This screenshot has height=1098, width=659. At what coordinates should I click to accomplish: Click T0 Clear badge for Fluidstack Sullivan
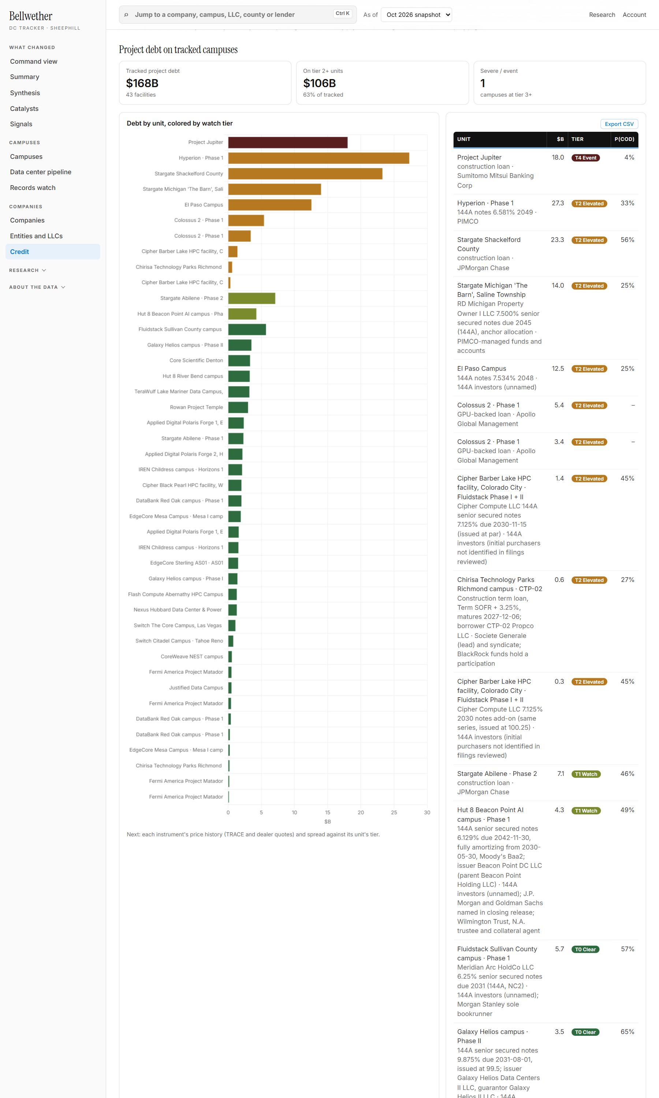(x=585, y=949)
